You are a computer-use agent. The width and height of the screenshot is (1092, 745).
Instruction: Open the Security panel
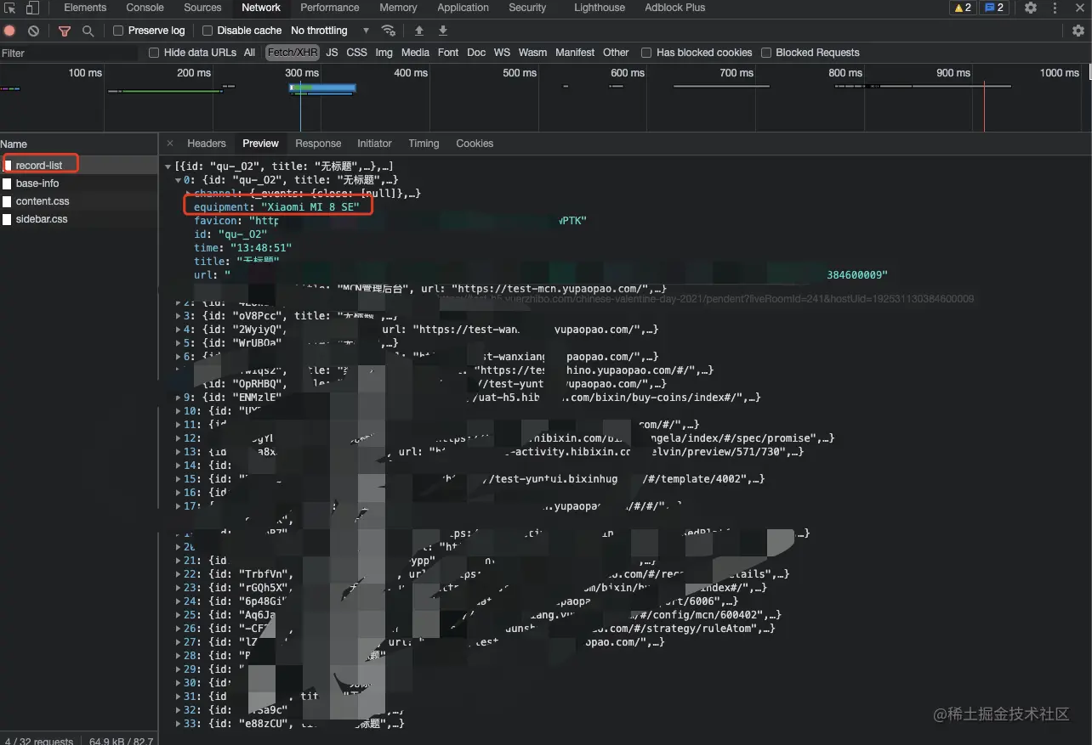pyautogui.click(x=527, y=8)
